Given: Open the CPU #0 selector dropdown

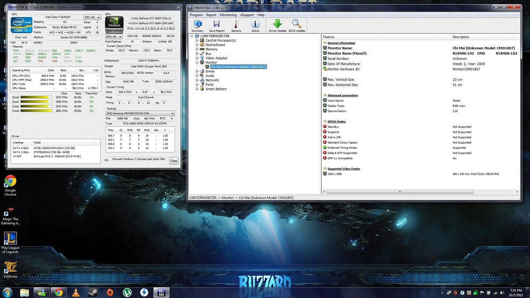Looking at the screenshot, I should (92, 17).
